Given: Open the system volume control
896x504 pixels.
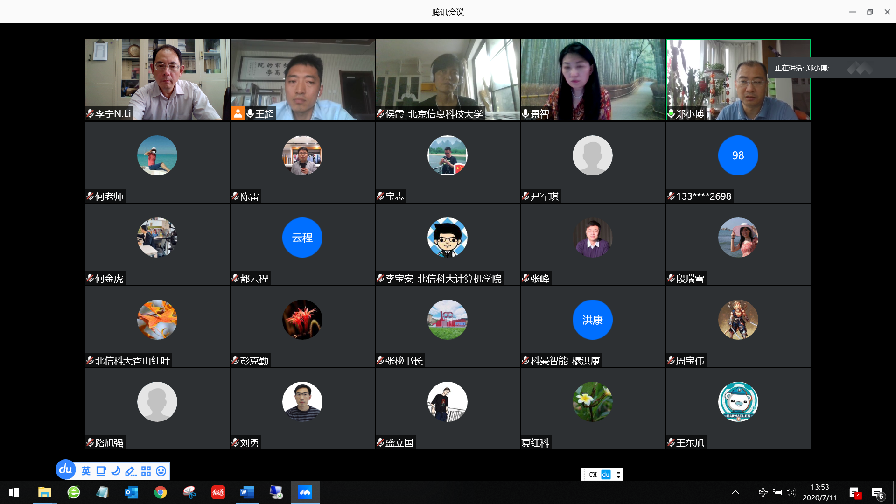Looking at the screenshot, I should (791, 492).
